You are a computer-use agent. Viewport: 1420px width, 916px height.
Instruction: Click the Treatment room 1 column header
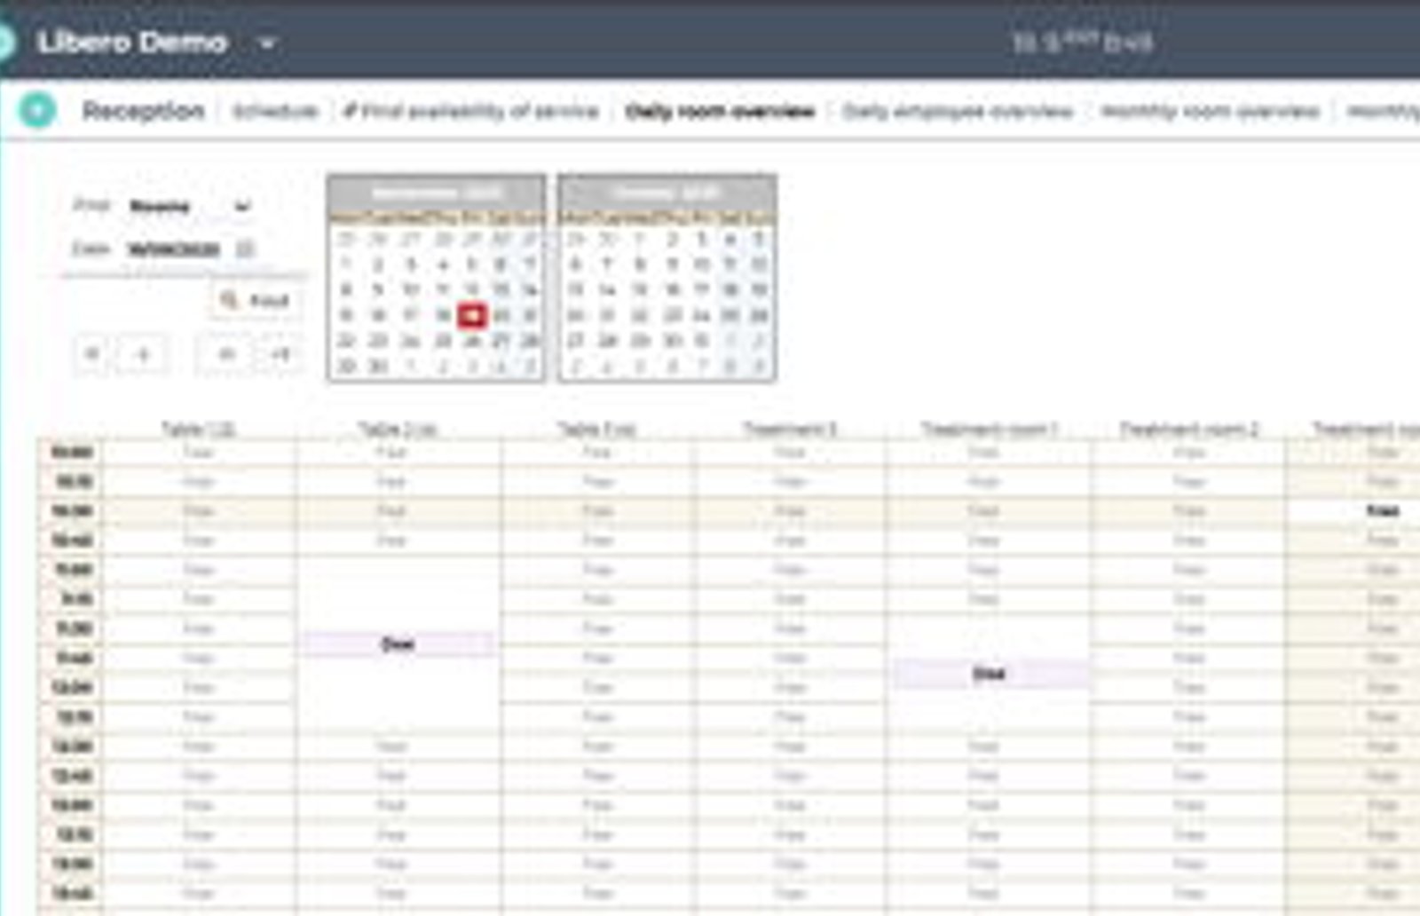(990, 429)
